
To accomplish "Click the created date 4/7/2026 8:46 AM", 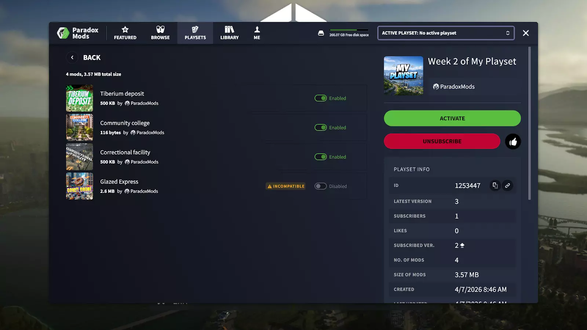I will coord(481,289).
